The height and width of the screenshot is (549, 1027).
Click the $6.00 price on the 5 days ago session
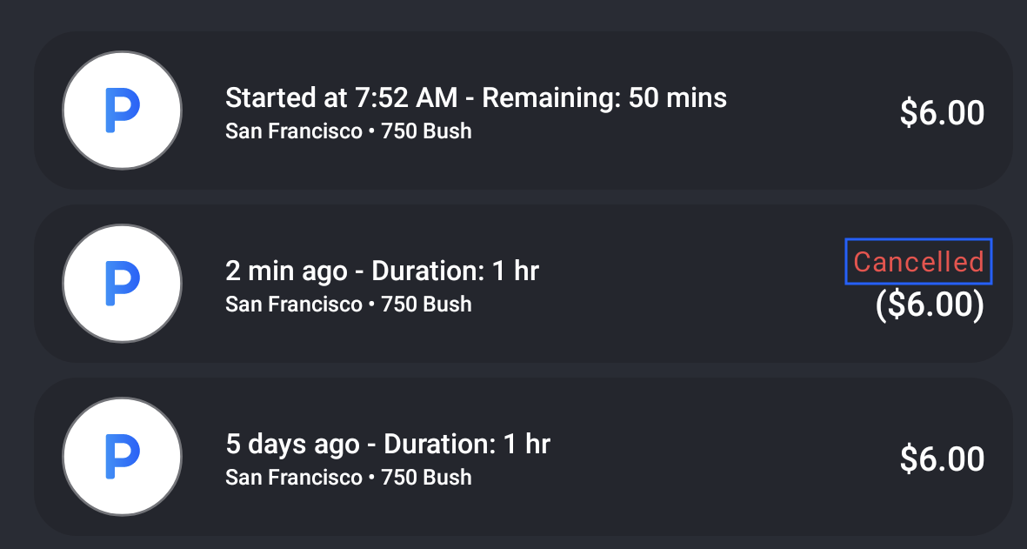[942, 459]
